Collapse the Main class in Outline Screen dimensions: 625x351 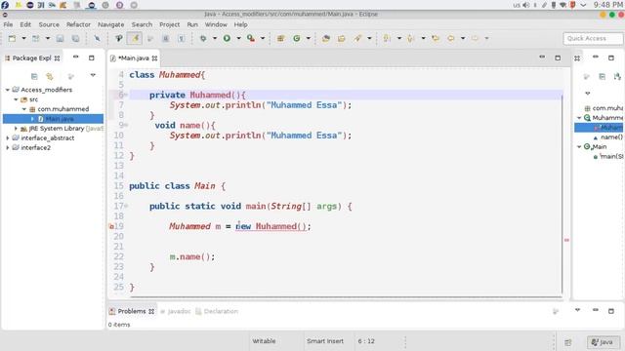(x=579, y=147)
